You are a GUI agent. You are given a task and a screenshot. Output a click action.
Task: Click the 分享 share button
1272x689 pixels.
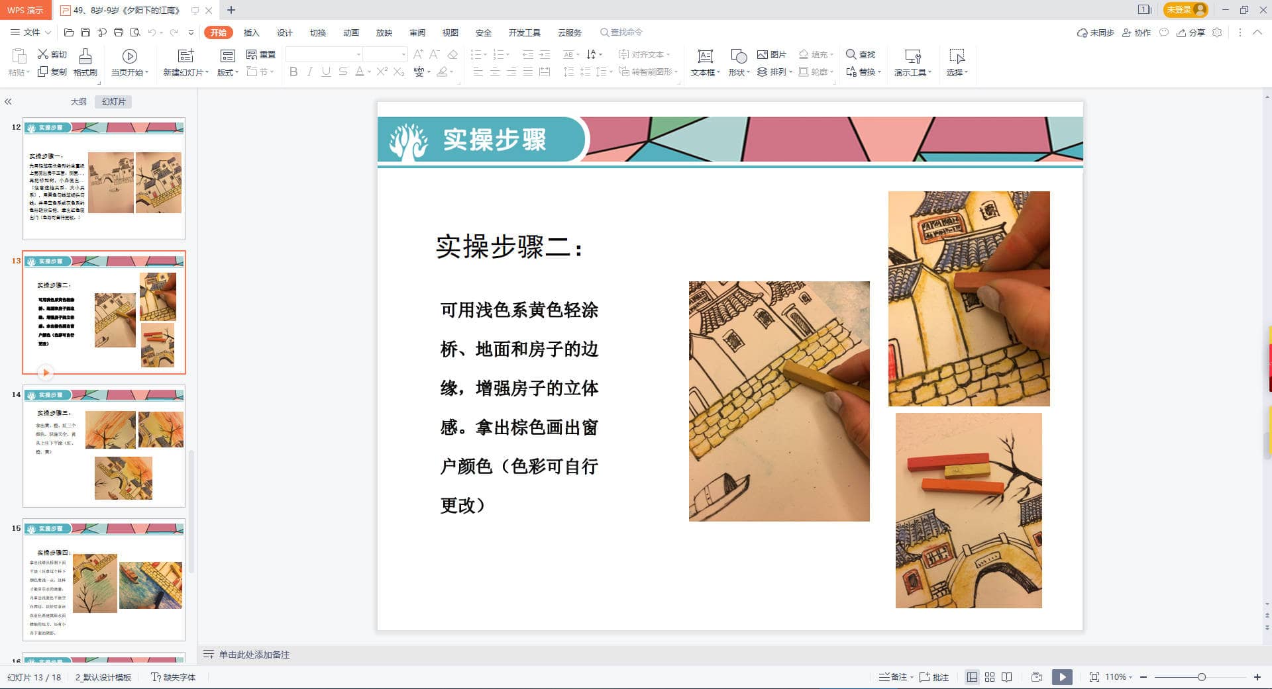point(1191,32)
